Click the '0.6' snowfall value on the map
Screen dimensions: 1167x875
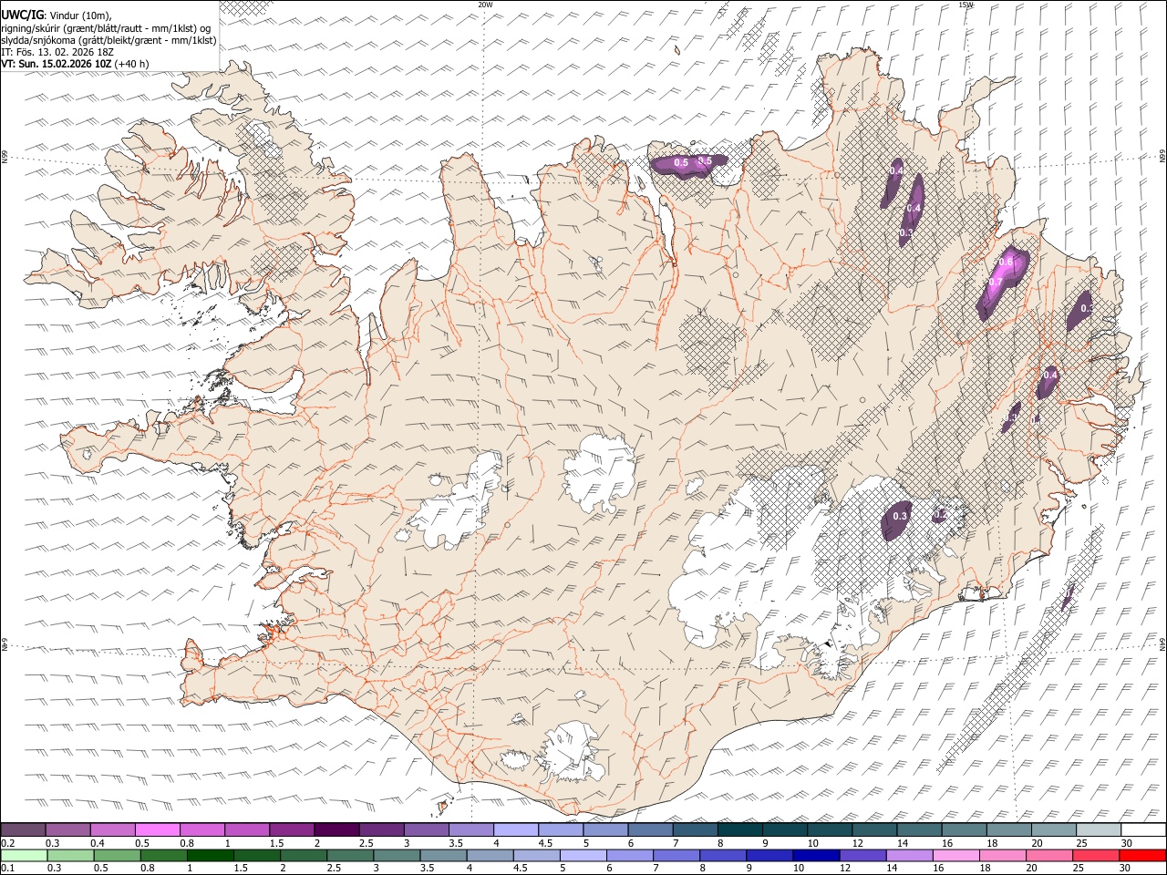(1007, 262)
